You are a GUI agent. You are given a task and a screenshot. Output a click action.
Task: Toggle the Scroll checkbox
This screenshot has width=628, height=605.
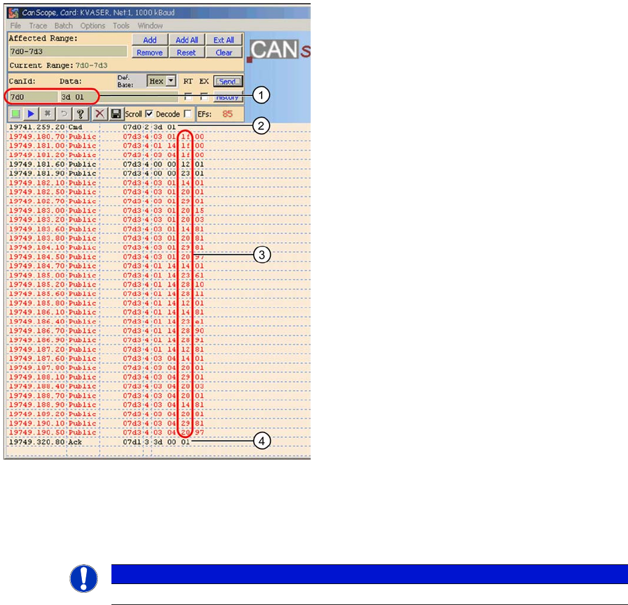click(x=149, y=114)
